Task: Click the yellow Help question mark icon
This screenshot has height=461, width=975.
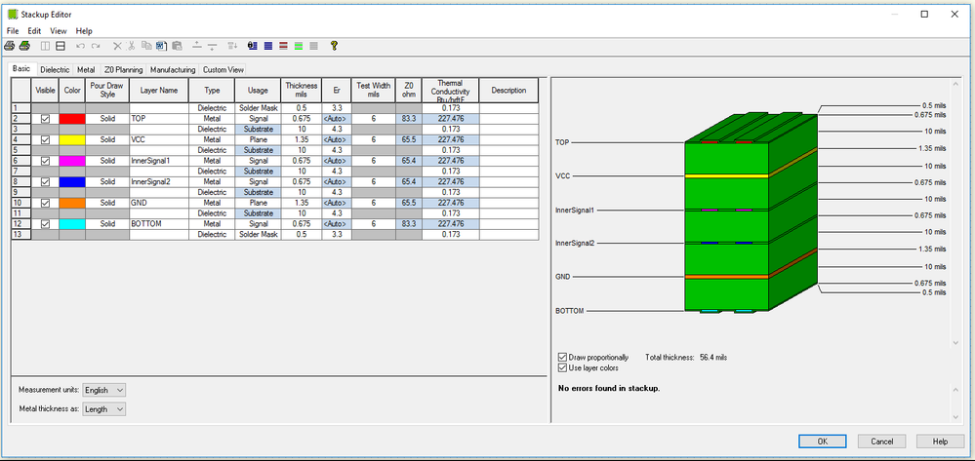Action: (x=333, y=46)
